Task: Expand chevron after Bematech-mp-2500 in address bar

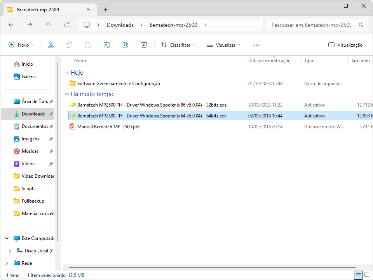Action: point(206,25)
